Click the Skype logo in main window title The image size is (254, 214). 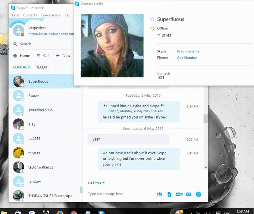click(x=13, y=7)
